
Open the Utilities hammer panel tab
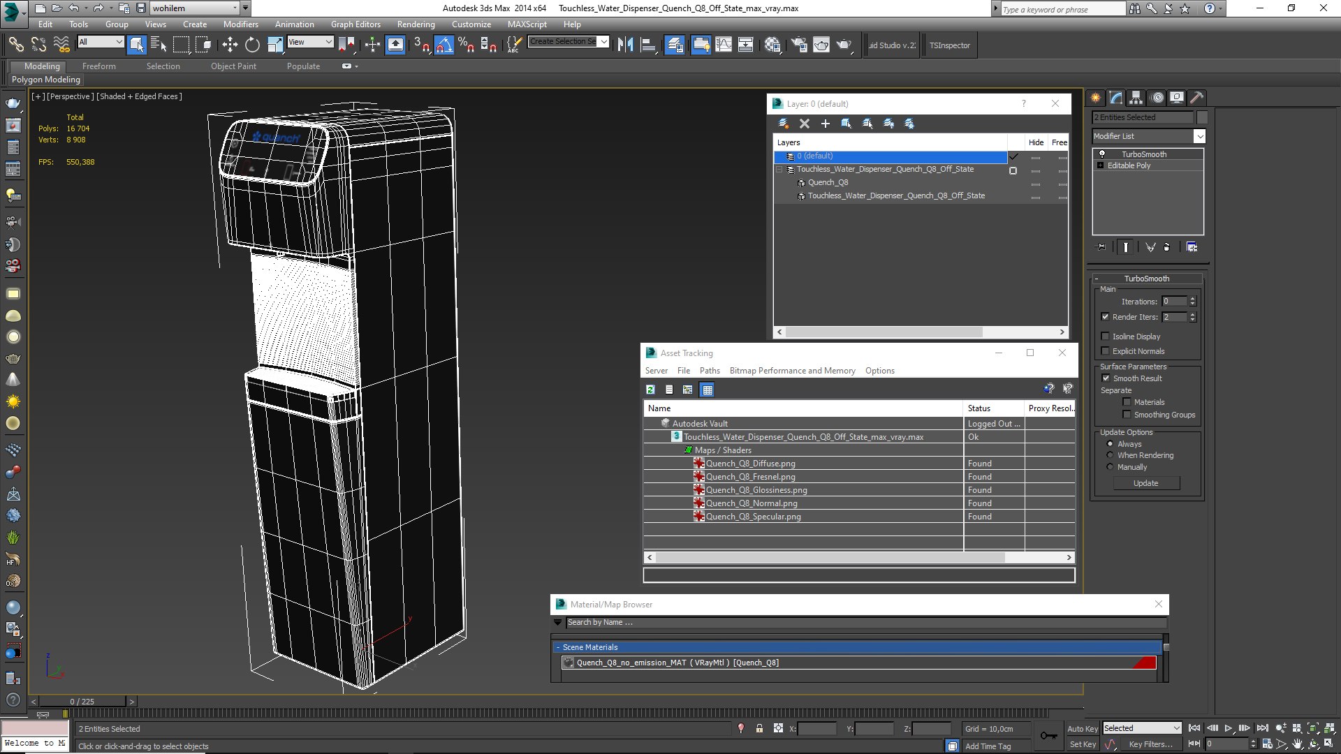pos(1196,98)
